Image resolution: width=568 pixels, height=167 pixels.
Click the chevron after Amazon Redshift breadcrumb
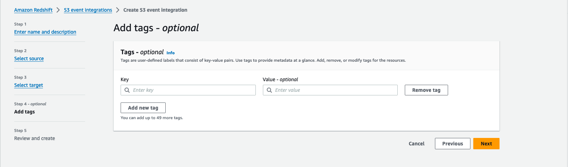pos(58,10)
